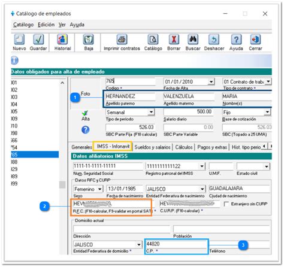Open the Historial icon
The image size is (284, 267).
[62, 40]
